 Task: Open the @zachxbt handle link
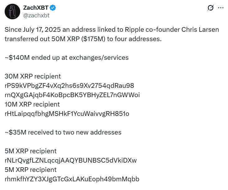click(36, 15)
